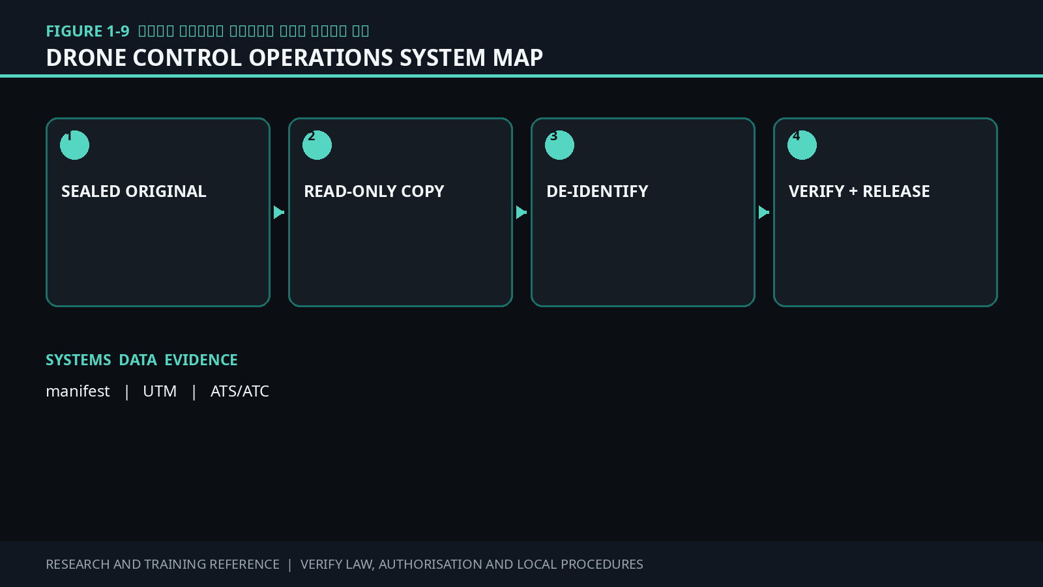The height and width of the screenshot is (587, 1043).
Task: Click the ATS/ATC entry
Action: pyautogui.click(x=240, y=391)
